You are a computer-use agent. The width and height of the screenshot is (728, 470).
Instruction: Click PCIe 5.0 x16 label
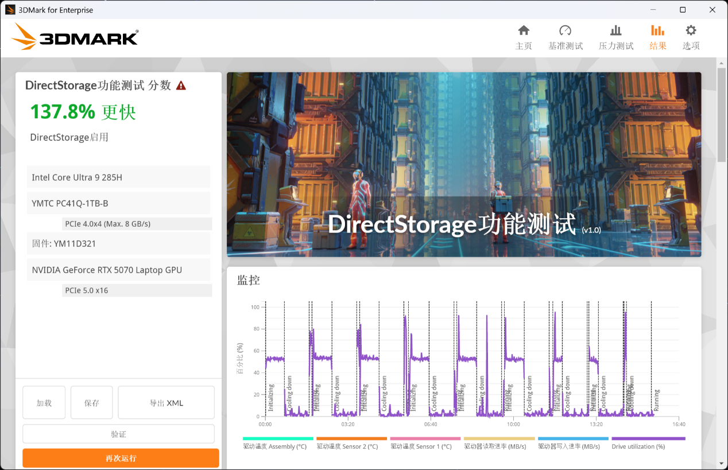137,290
